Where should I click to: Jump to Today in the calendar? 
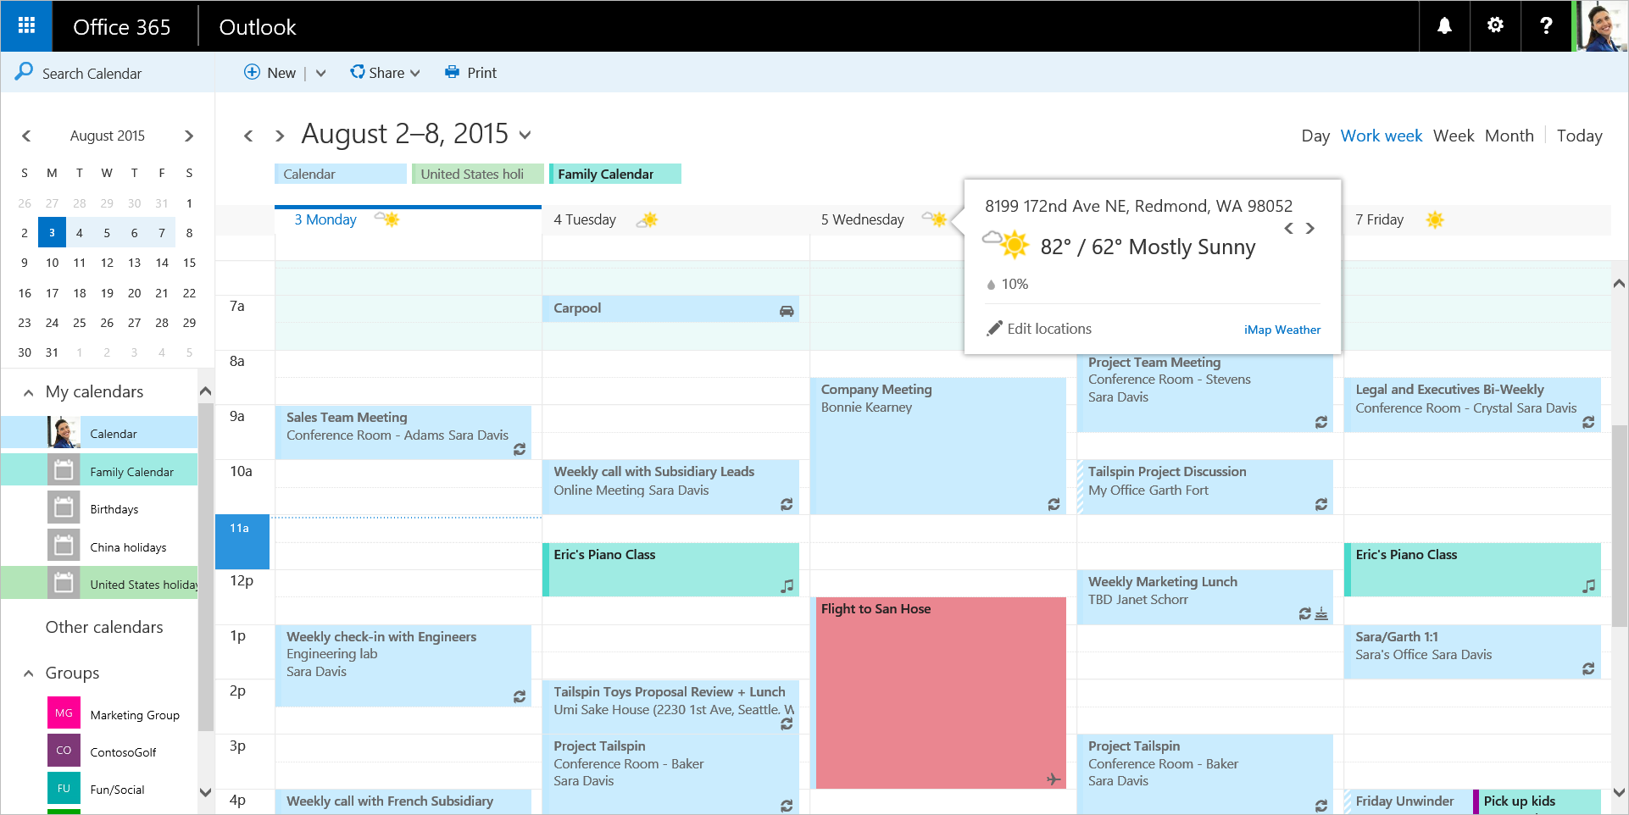pos(1579,136)
